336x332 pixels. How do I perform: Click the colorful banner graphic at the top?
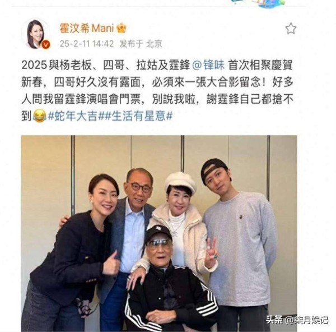259,3
